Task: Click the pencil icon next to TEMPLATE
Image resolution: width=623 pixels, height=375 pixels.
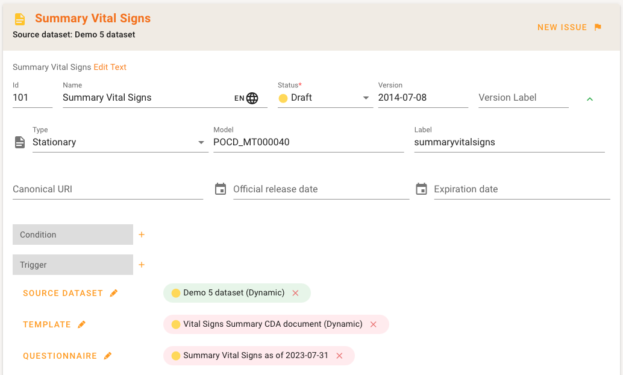Action: (82, 325)
